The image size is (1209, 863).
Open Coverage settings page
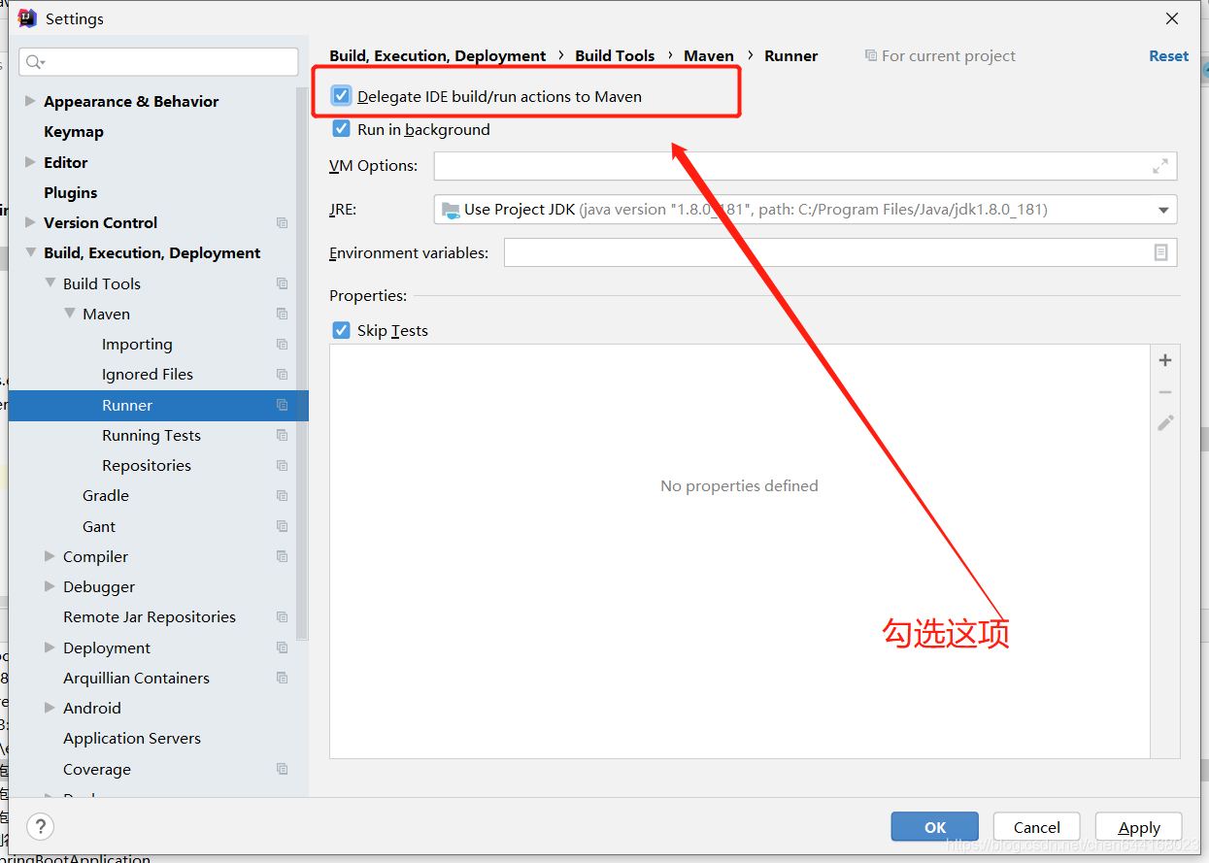(x=97, y=769)
